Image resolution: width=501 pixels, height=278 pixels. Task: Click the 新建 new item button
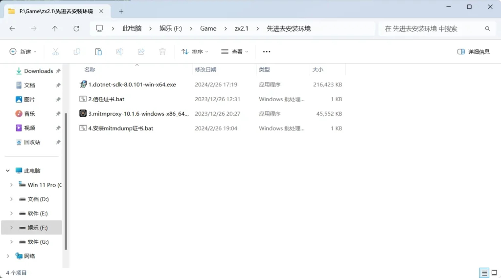click(x=23, y=52)
